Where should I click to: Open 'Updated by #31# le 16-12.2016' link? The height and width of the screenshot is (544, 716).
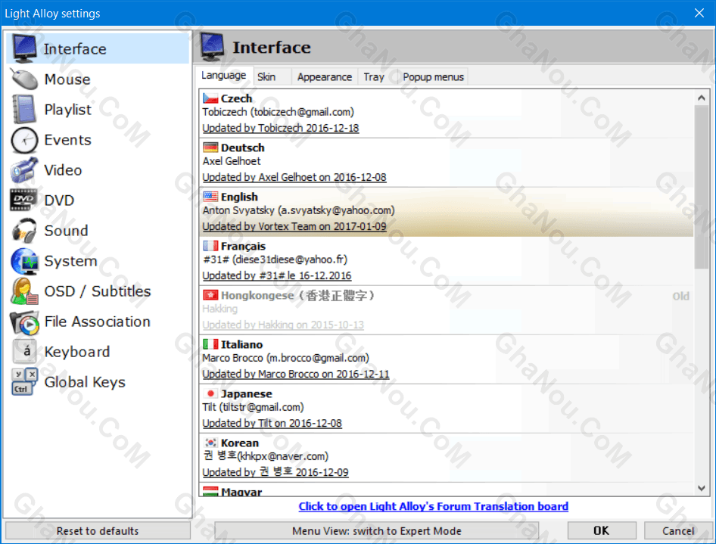tap(277, 275)
